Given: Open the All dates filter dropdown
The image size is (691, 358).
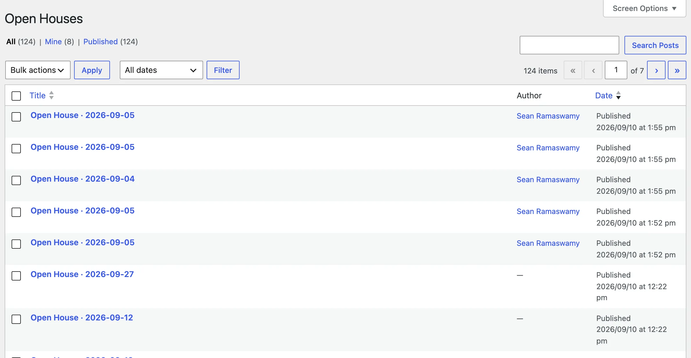Looking at the screenshot, I should coord(161,70).
